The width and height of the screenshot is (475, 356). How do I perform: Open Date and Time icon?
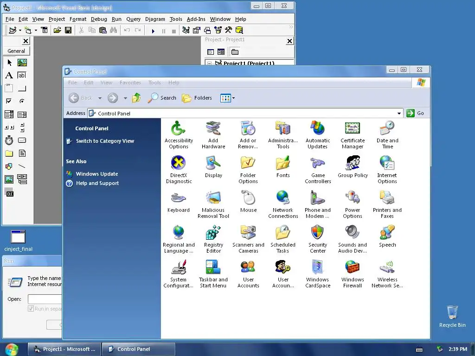387,135
